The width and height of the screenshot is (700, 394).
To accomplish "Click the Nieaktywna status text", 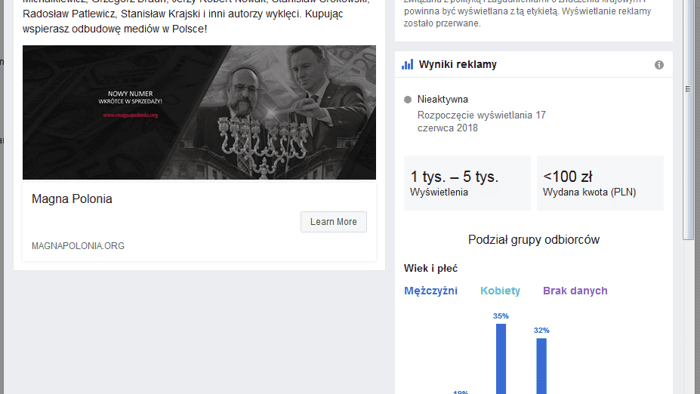I will [x=443, y=100].
